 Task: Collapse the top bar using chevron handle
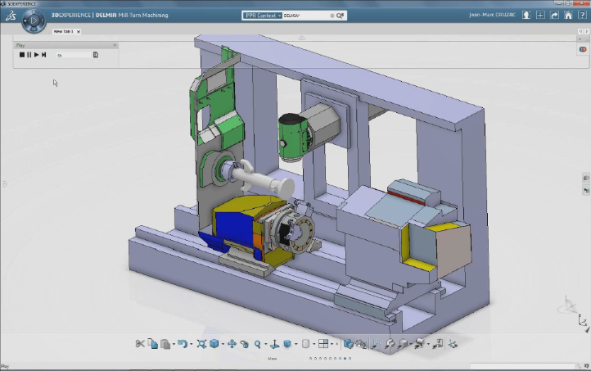pyautogui.click(x=302, y=38)
